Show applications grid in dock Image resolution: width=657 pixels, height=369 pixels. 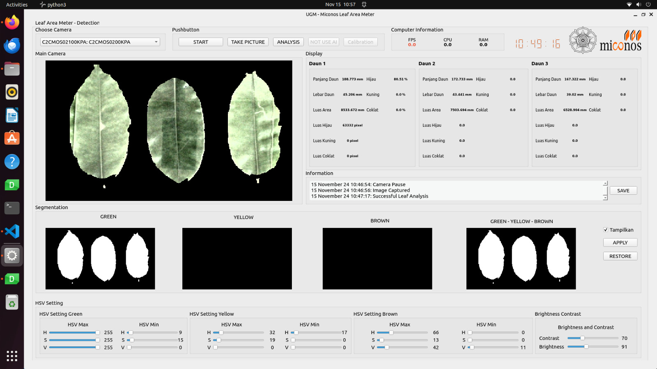(12, 356)
